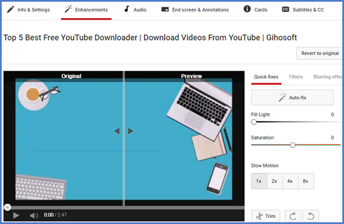Rotate video clockwise
The image size is (344, 224).
[293, 216]
